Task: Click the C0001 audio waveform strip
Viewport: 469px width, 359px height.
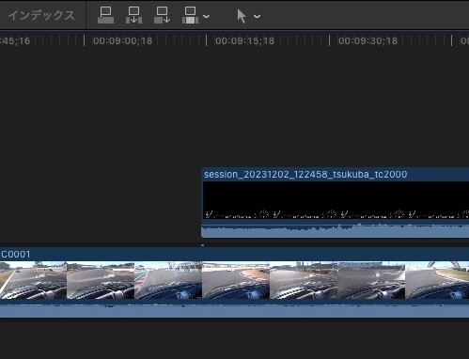Action: [234, 310]
